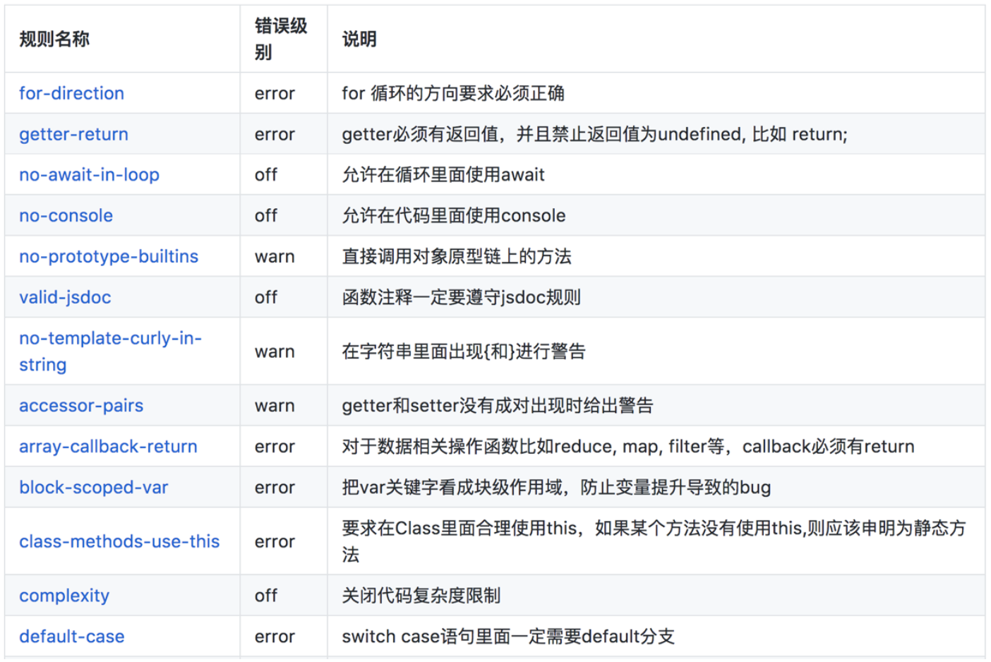Open the default-case rule link
Screen dimensions: 991x662
(x=71, y=636)
